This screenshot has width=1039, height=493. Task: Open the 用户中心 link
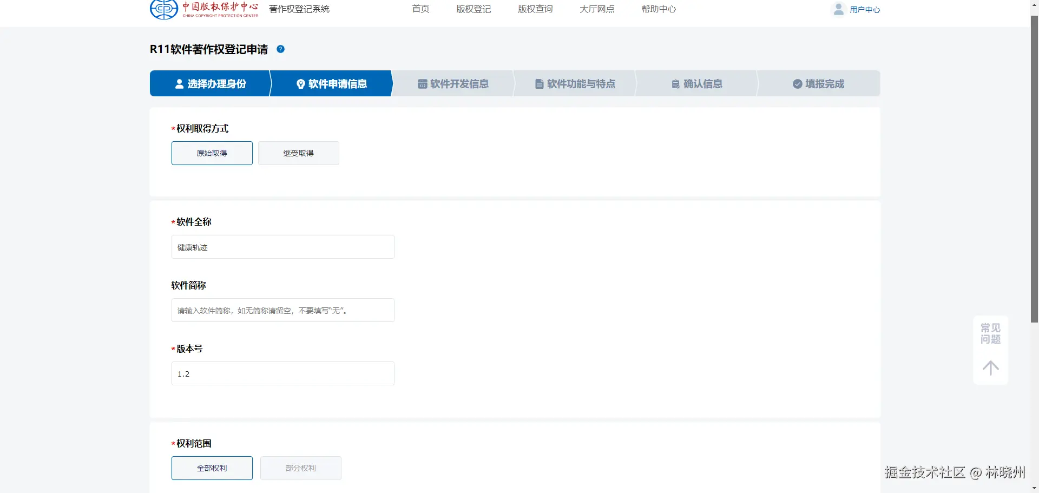(x=865, y=10)
